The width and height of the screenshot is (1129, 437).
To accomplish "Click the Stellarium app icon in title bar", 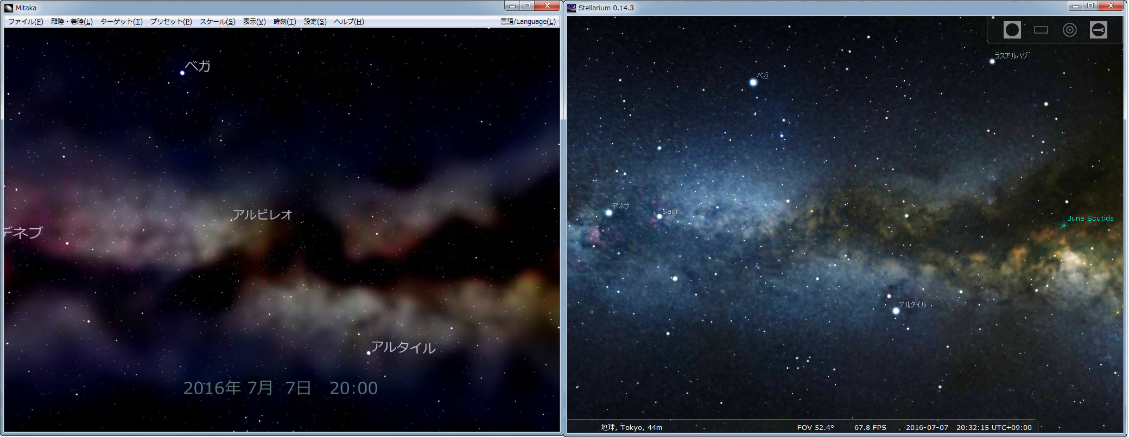I will (572, 8).
